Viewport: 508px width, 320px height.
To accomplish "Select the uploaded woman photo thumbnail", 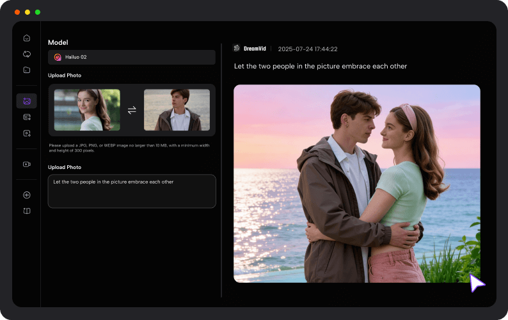I will point(87,110).
